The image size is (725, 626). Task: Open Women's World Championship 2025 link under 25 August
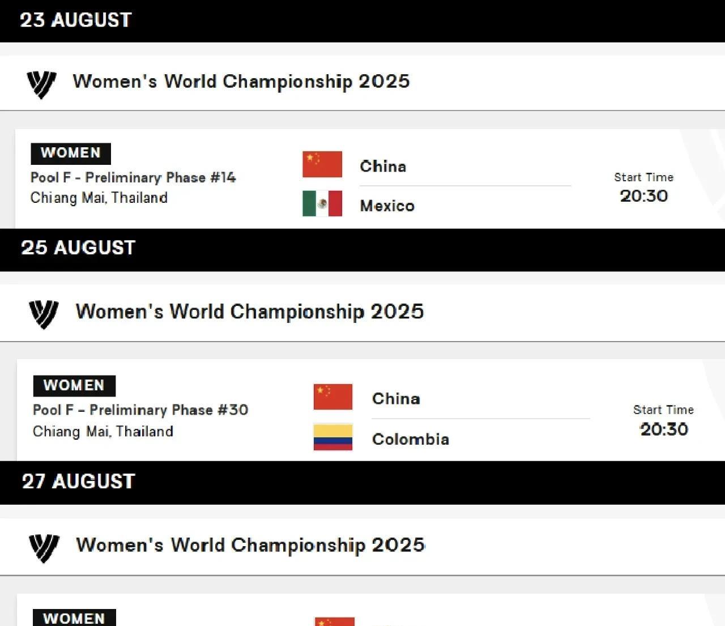tap(250, 312)
